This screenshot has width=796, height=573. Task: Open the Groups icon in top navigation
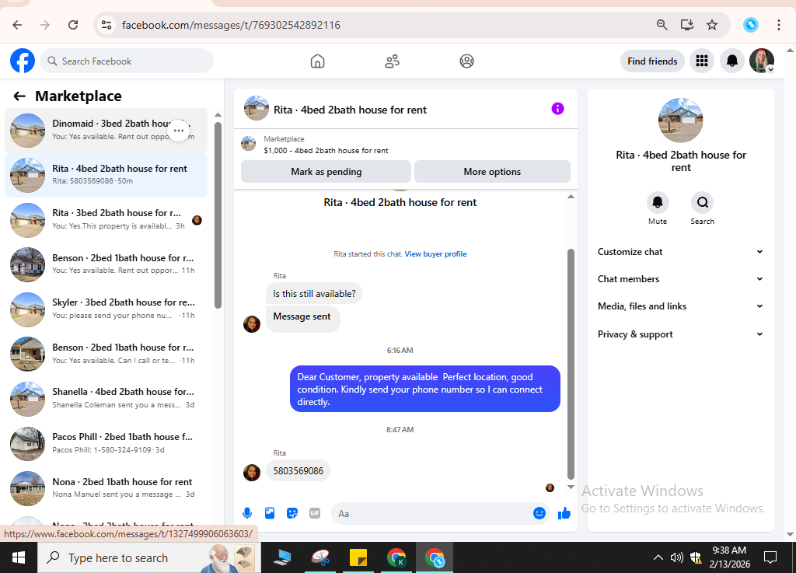click(x=466, y=61)
